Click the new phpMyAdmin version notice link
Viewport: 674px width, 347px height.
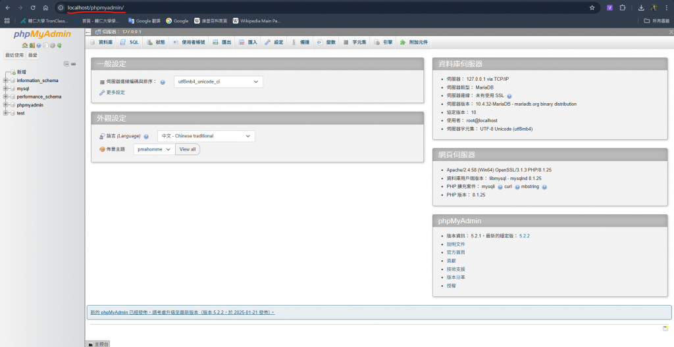182,312
